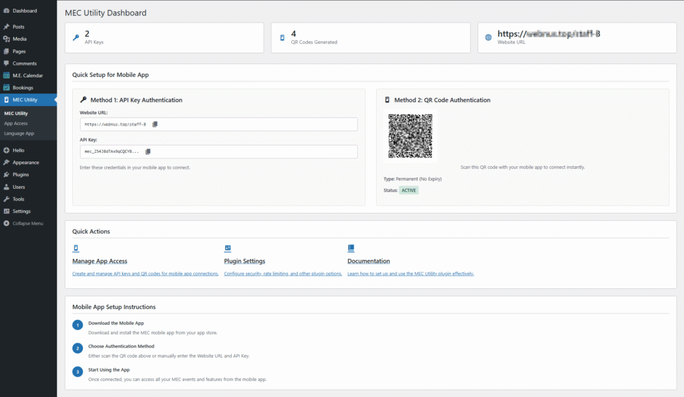Click 'Type: Permanent (No Expiry)' text
Image resolution: width=684 pixels, height=397 pixels.
point(413,179)
